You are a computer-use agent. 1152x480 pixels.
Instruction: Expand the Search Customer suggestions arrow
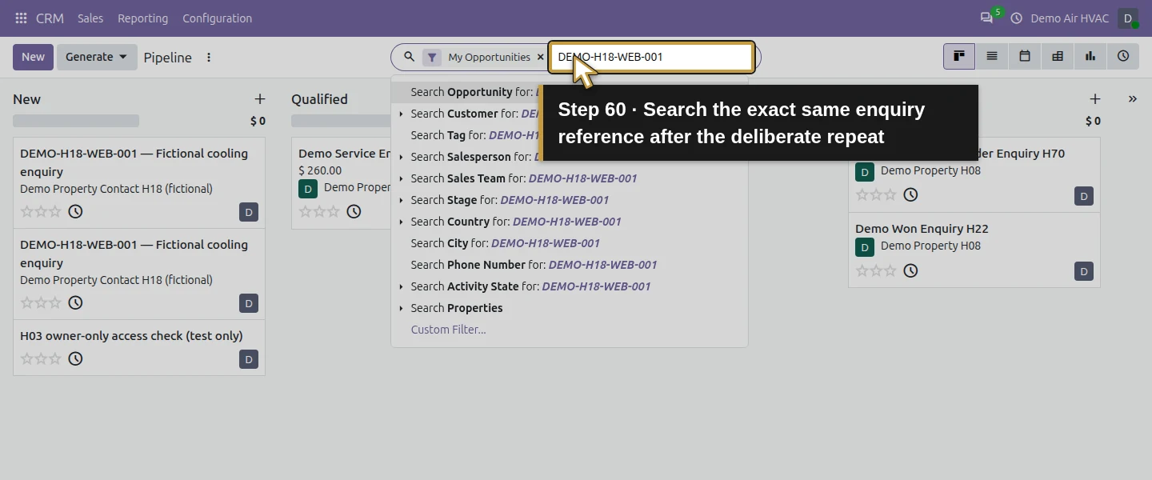click(x=401, y=114)
